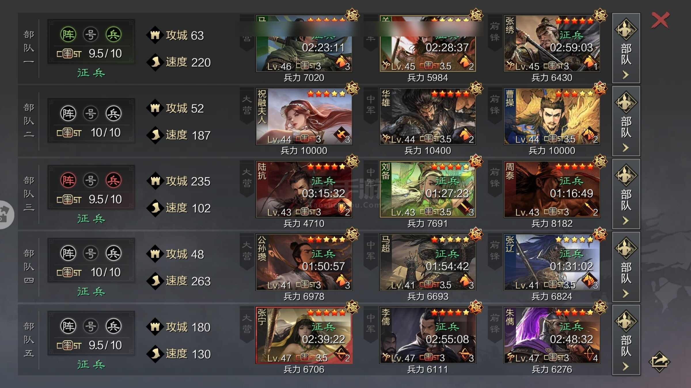Click the 极 badge on 曹操 card
This screenshot has height=388, width=691.
pyautogui.click(x=600, y=88)
